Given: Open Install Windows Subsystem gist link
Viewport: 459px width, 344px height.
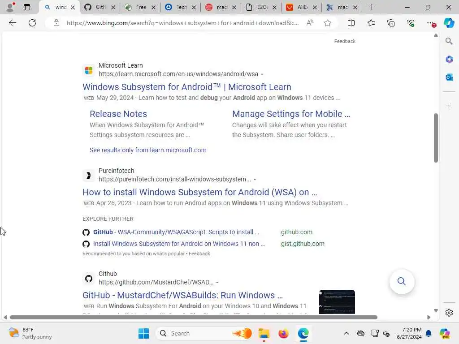Looking at the screenshot, I should click(179, 244).
